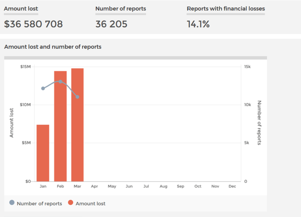Select the February amount lost bar
The height and width of the screenshot is (217, 301).
[60, 126]
